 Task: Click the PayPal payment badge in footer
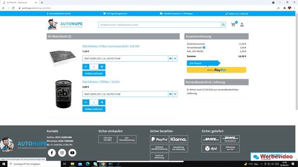(x=159, y=139)
